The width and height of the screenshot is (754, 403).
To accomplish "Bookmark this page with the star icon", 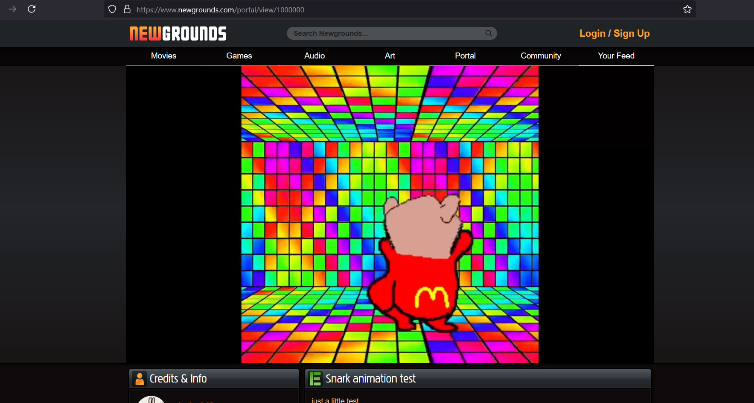I will [687, 9].
